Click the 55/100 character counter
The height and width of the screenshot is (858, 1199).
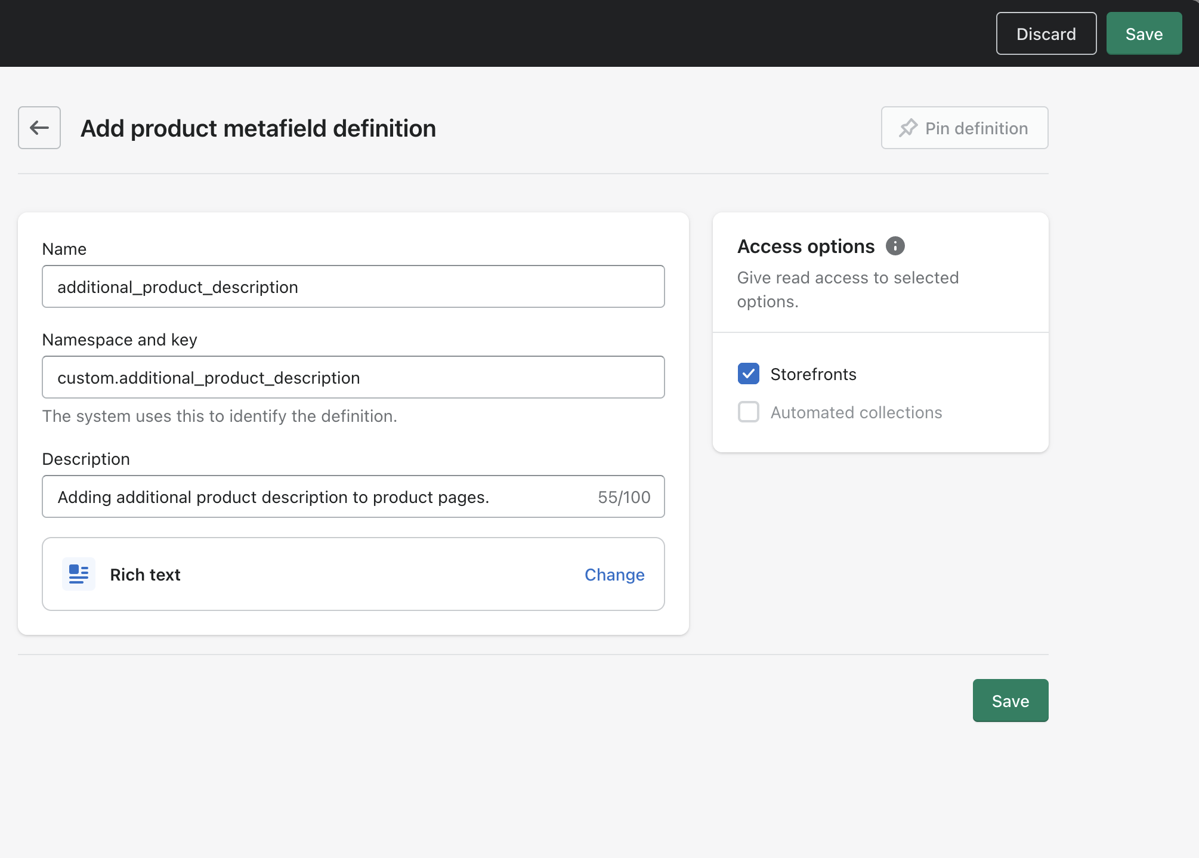tap(624, 497)
